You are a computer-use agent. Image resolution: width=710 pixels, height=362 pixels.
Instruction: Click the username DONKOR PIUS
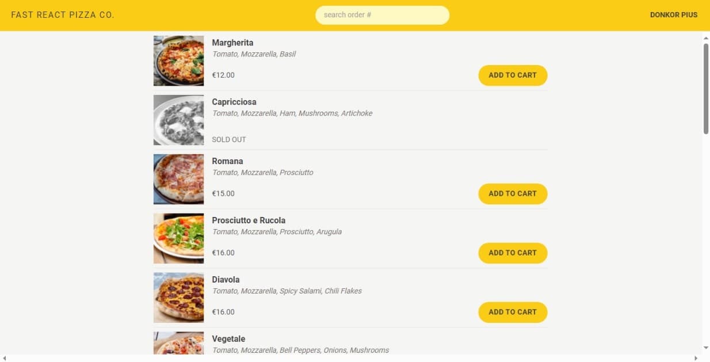(x=673, y=14)
